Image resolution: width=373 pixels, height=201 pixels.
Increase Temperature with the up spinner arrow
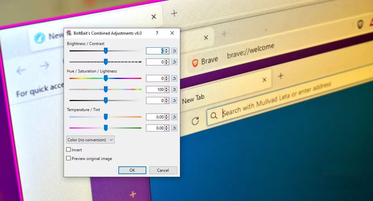tap(166, 115)
